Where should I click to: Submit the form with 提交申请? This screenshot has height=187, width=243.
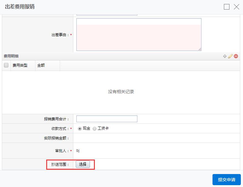(x=226, y=180)
